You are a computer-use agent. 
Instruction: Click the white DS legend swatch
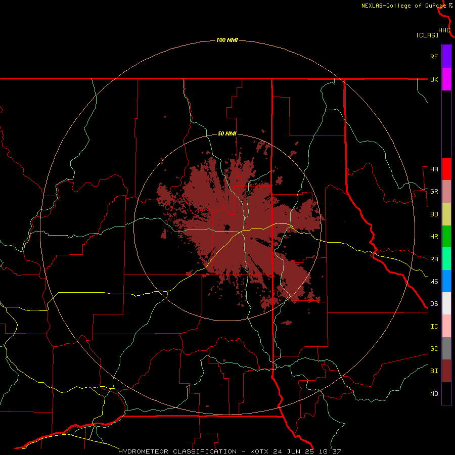point(446,303)
